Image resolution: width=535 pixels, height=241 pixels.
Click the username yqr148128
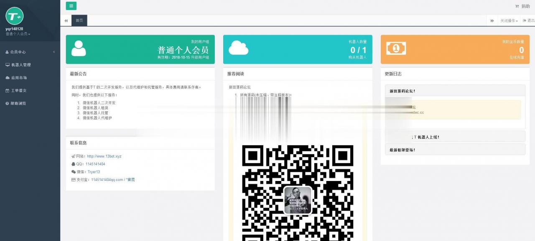point(14,29)
